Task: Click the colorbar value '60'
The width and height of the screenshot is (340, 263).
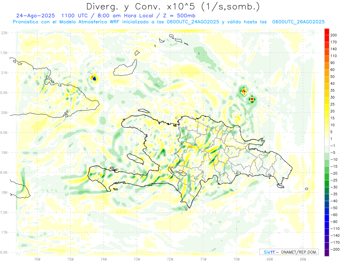Action: tap(333, 70)
